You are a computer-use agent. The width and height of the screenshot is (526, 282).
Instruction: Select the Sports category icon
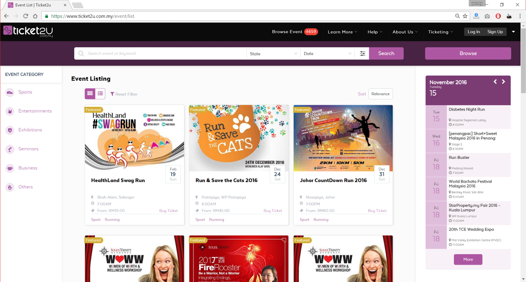10,92
